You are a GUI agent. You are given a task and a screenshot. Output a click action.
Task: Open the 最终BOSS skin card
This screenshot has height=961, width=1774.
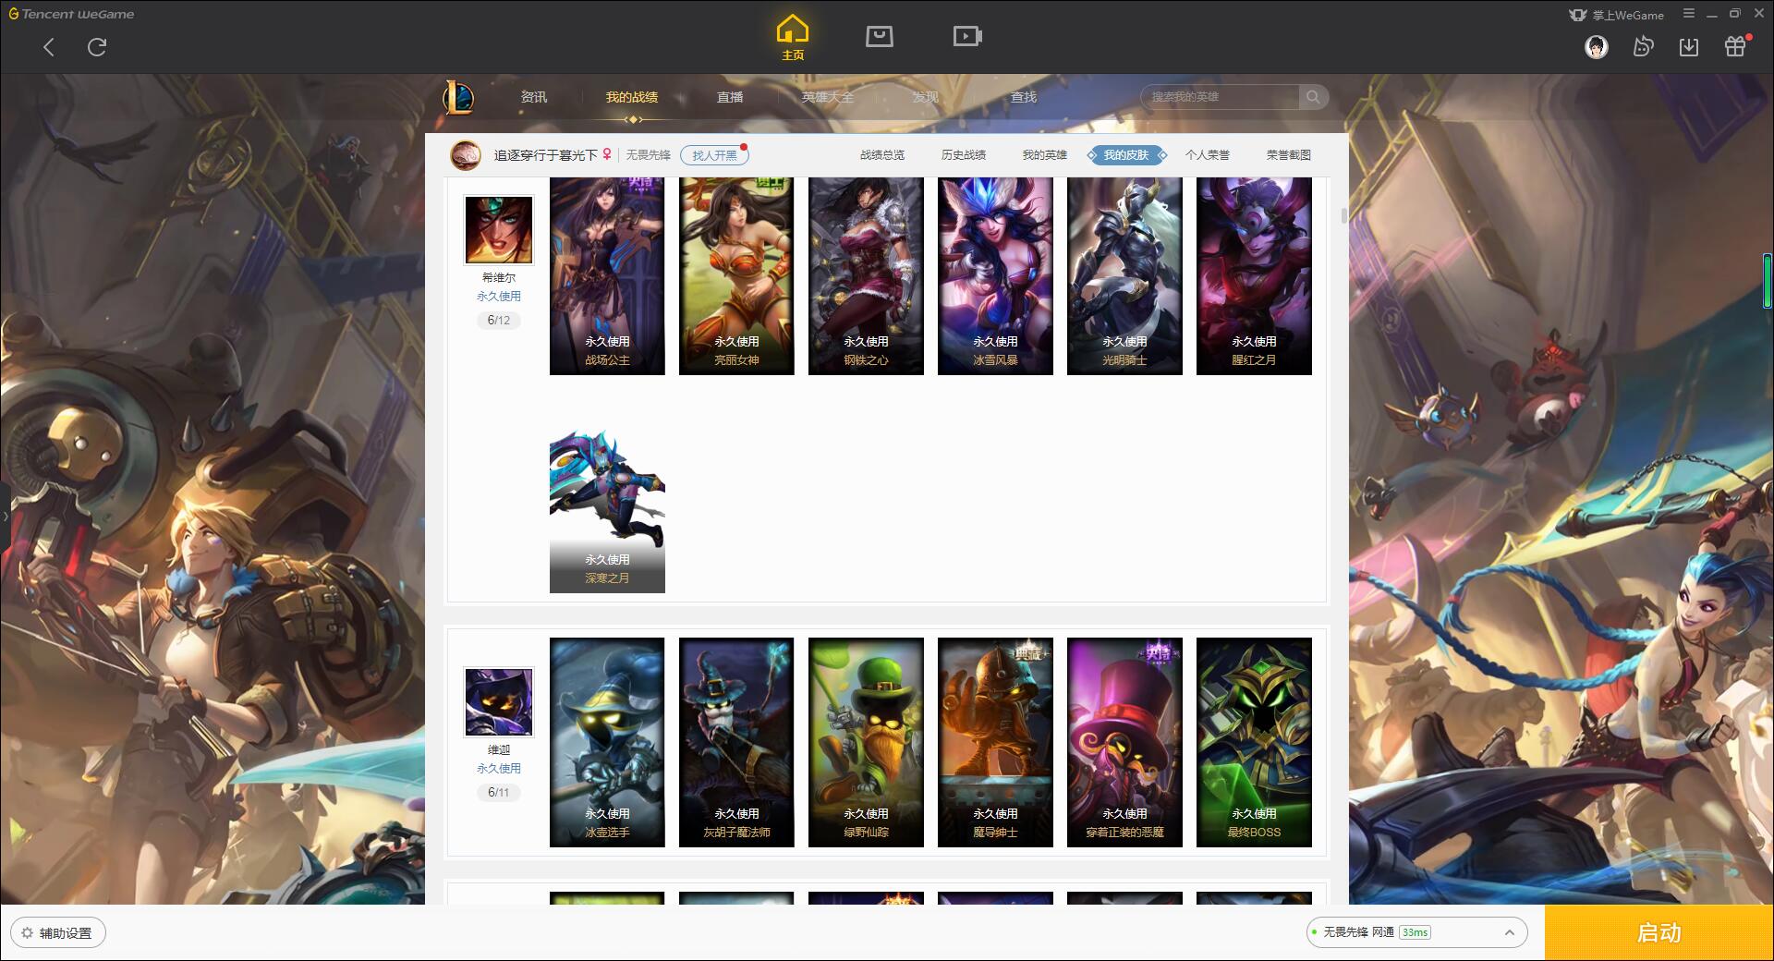1254,742
